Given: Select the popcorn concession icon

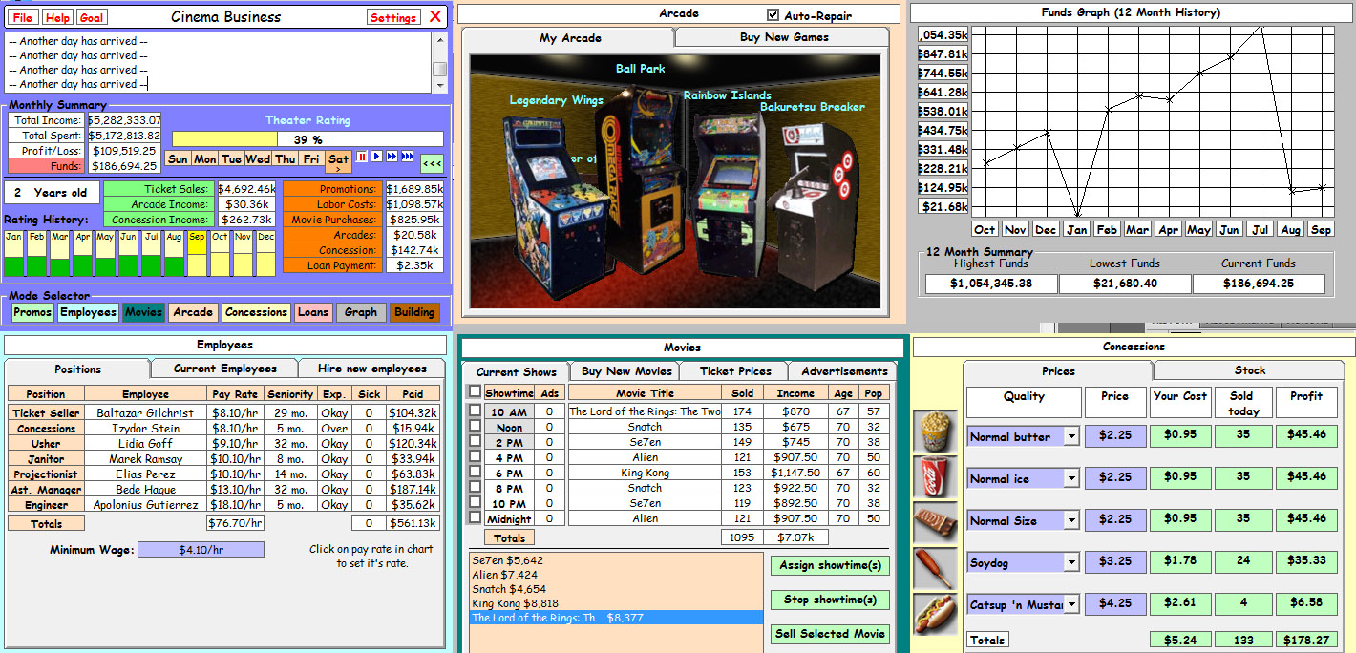Looking at the screenshot, I should (x=933, y=432).
